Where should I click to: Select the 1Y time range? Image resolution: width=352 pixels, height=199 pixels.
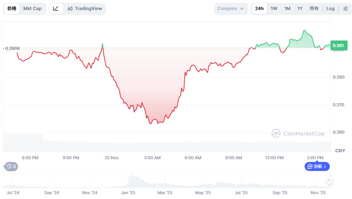[300, 9]
